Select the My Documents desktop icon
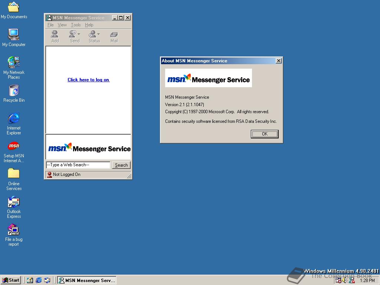Screen dimensions: 380x285 14,10
